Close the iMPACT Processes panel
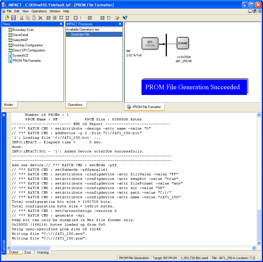This screenshot has width=263, height=262. [120, 24]
